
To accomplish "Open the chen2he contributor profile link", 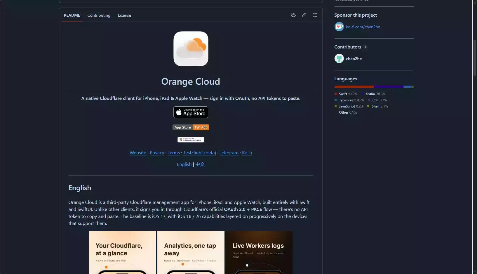I will pos(354,59).
